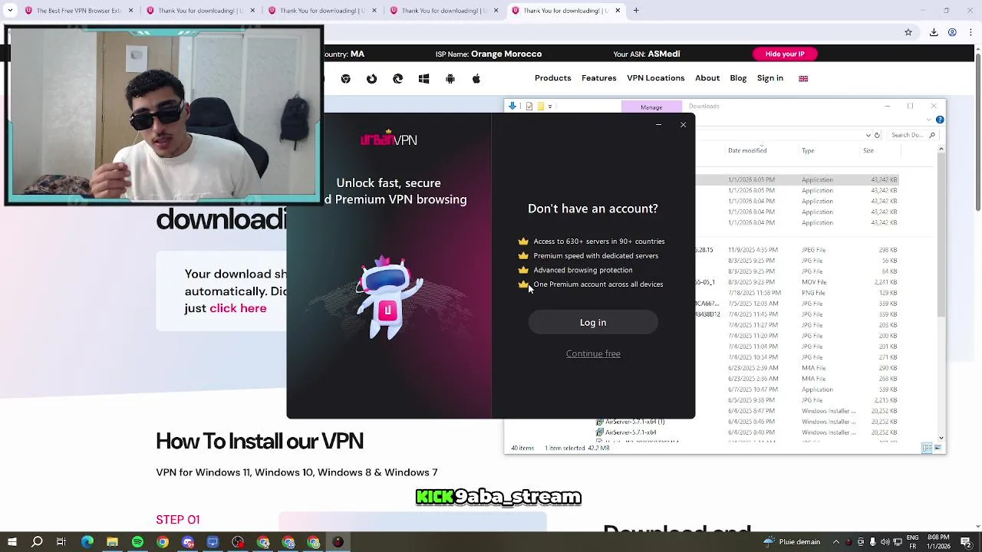Open tab search dropdown in browser
This screenshot has height=552, width=982.
10,11
